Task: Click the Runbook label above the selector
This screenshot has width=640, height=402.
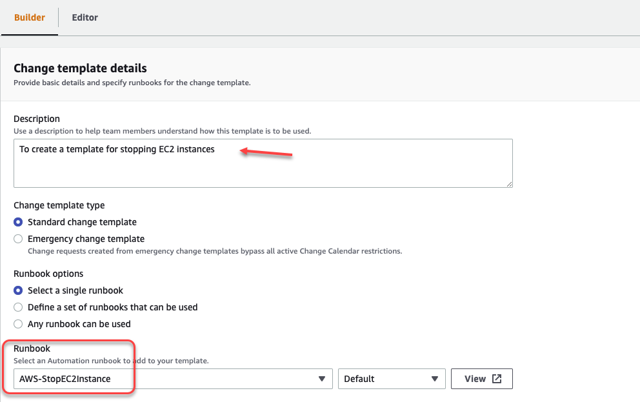Action: click(32, 348)
